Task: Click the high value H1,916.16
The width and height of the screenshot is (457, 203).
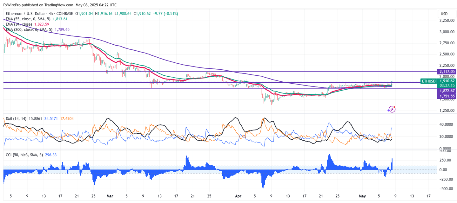Action: click(104, 14)
